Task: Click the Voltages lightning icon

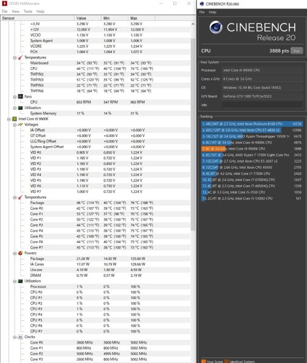Action: [20, 124]
